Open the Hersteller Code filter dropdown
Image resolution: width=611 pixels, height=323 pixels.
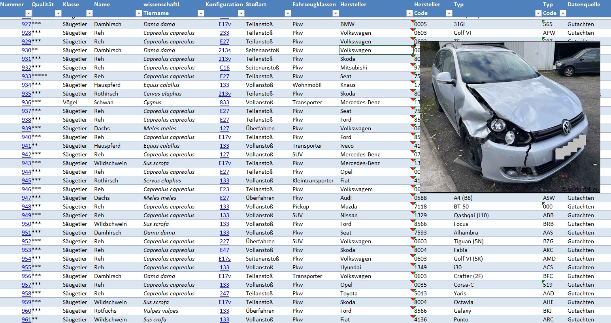point(449,13)
